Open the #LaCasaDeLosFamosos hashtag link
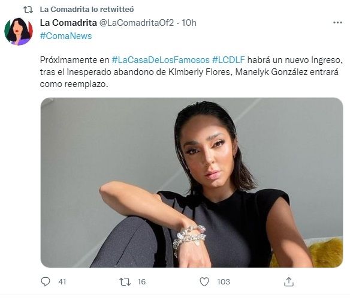This screenshot has width=350, height=300. [x=161, y=60]
